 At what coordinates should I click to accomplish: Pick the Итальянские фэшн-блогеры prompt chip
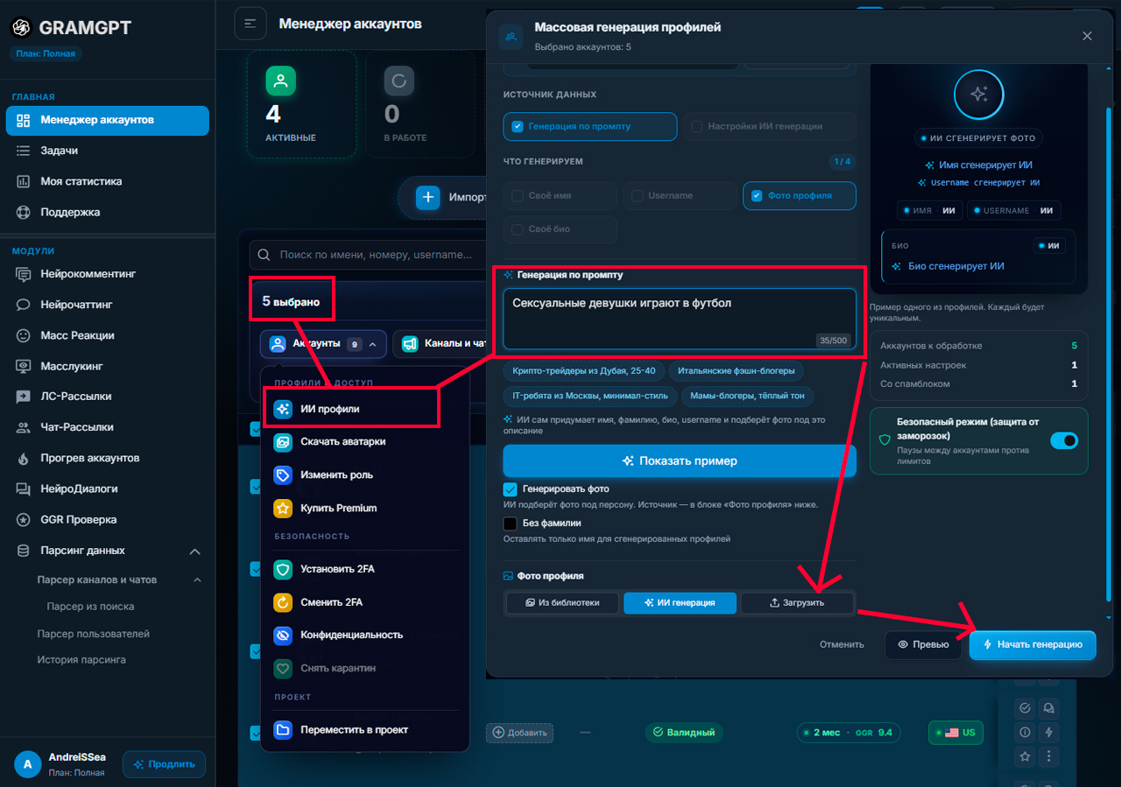[737, 371]
